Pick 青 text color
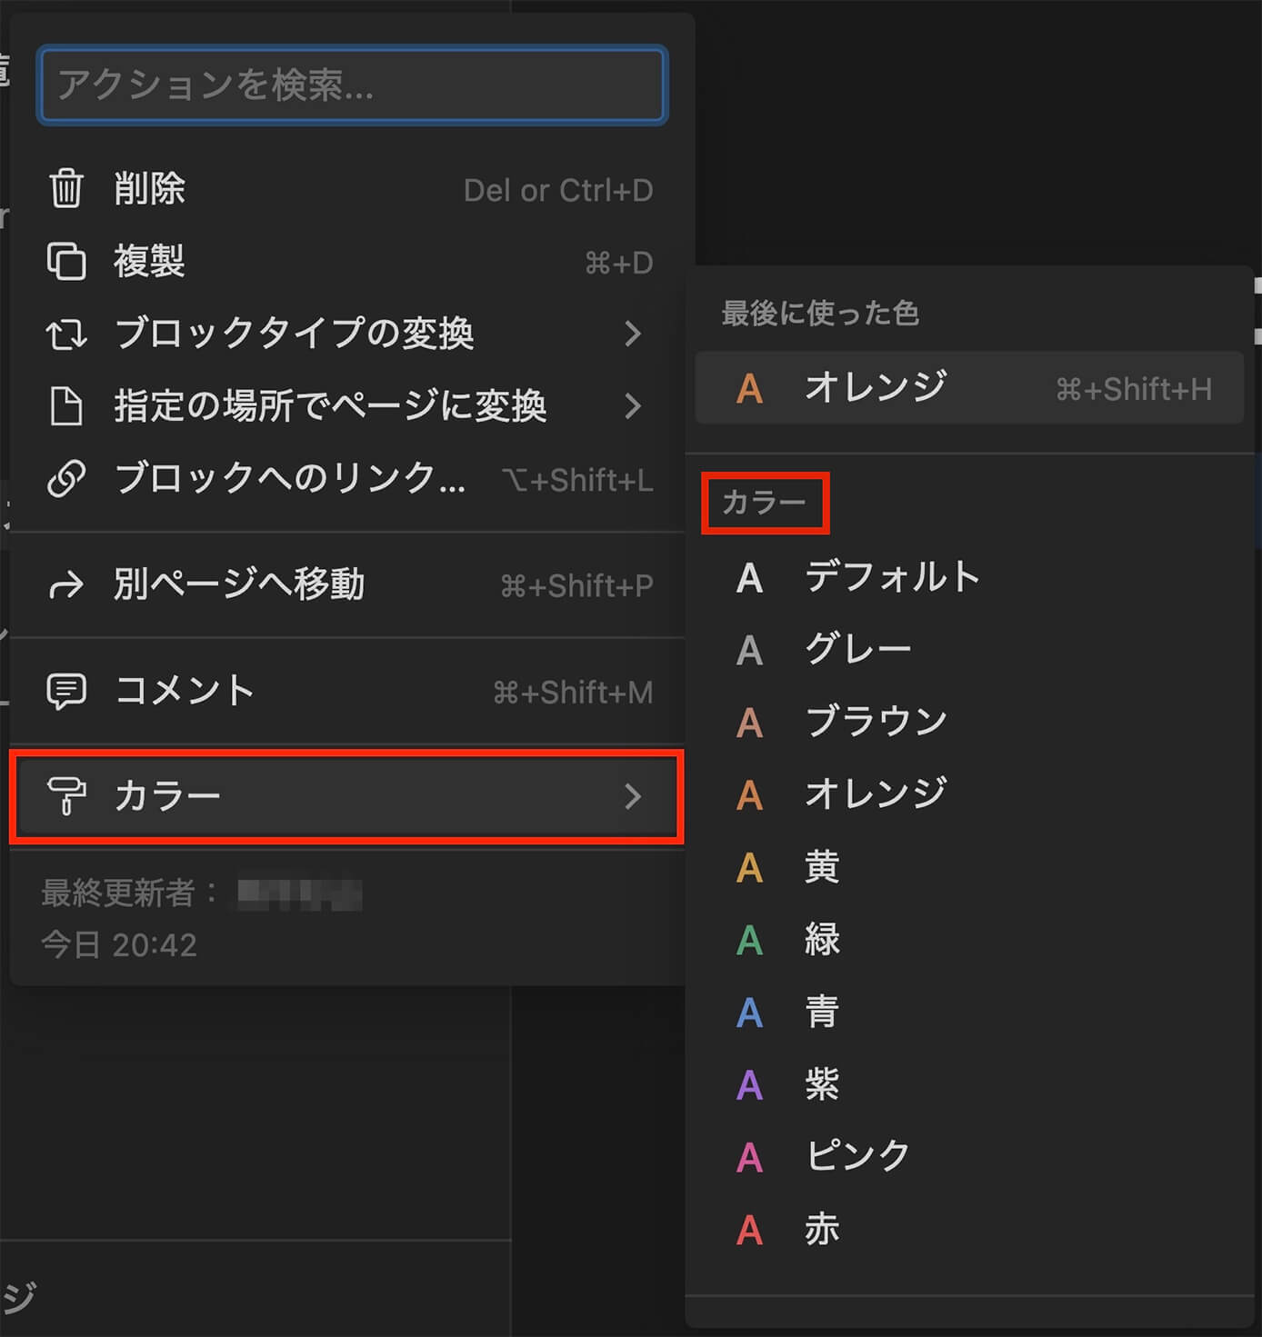 coord(969,1013)
